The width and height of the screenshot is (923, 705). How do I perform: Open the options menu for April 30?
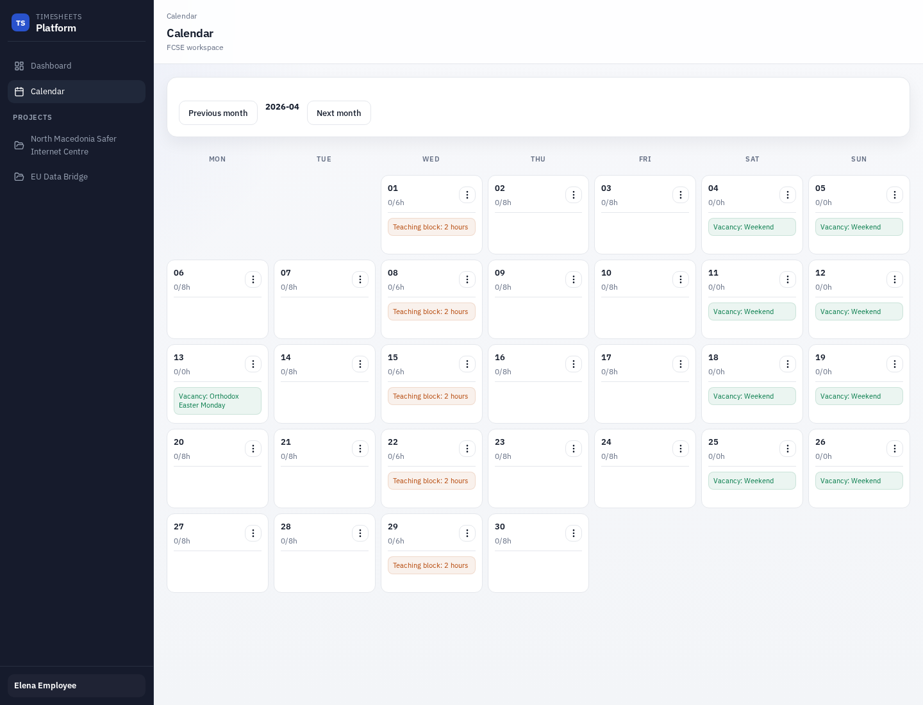[574, 533]
